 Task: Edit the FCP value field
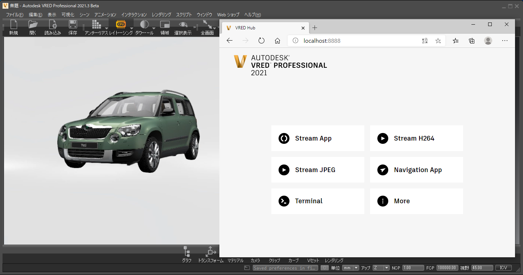447,268
